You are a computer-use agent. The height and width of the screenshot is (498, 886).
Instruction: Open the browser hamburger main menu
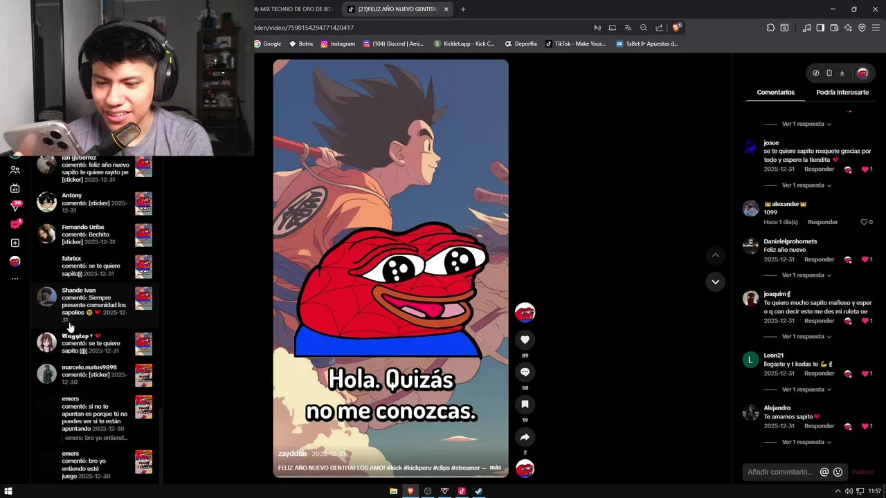(x=876, y=28)
